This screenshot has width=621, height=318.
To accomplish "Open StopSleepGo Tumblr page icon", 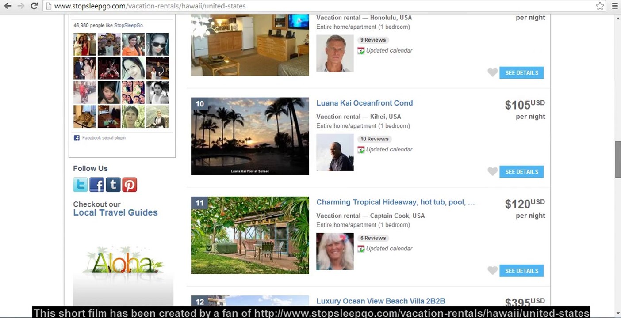I will click(113, 185).
